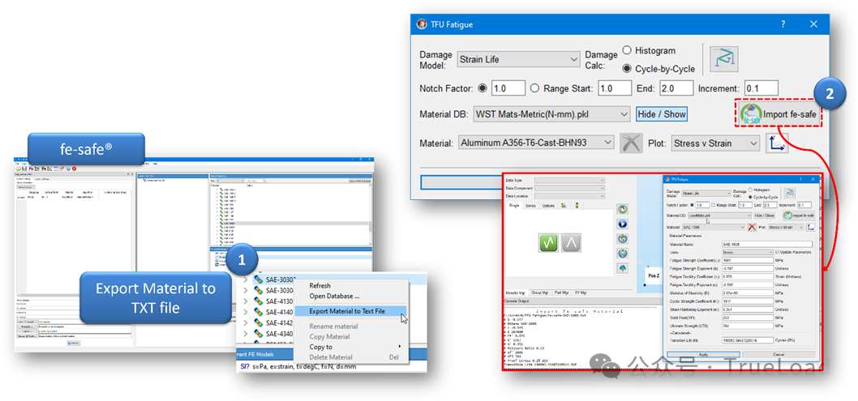
Task: Switch to the Series tab in the inset
Action: 530,206
